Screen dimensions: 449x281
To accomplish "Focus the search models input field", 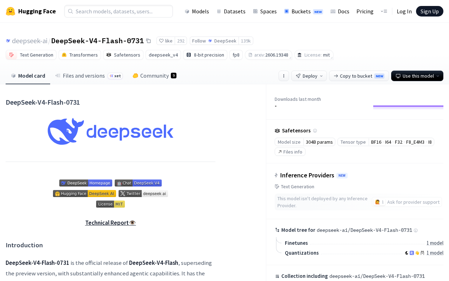I will point(119,11).
